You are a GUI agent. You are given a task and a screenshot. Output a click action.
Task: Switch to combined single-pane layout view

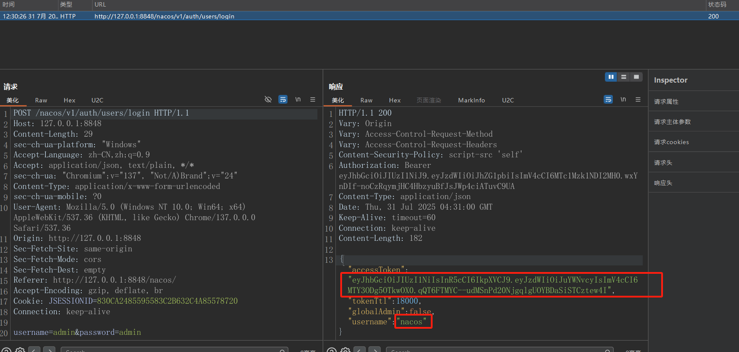point(636,77)
